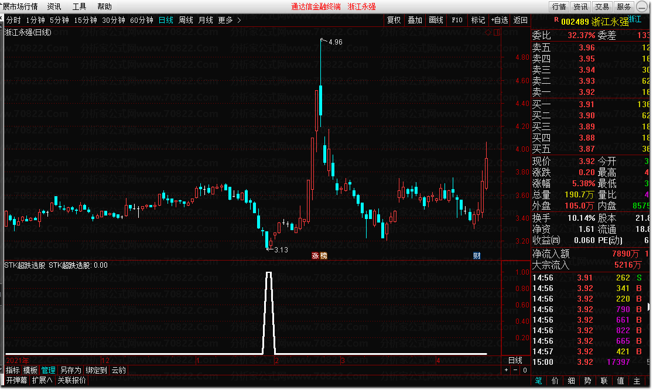Click the 行情 button at top right
Screen dimensions: 653x390
pos(559,6)
